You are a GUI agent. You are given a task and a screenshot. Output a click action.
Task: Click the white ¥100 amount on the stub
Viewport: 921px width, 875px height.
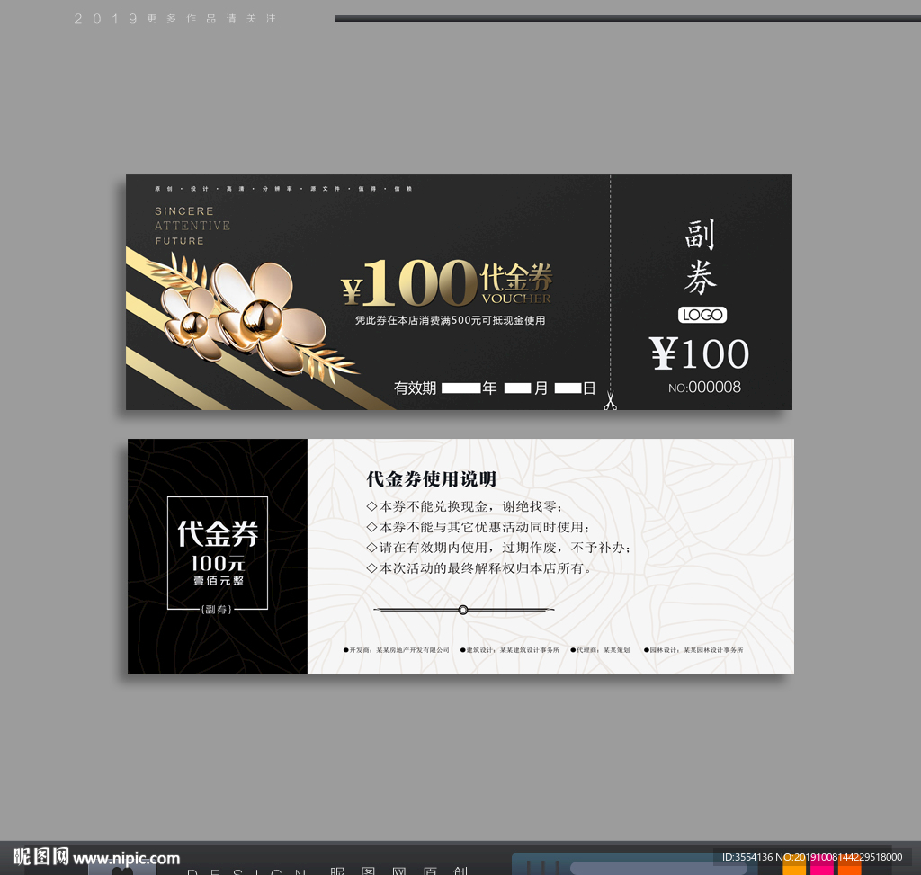pyautogui.click(x=700, y=353)
